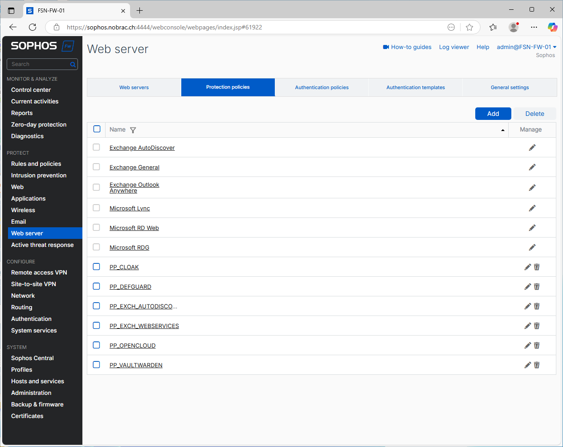Open the Exchange AutoDiscover policy link
The image size is (563, 447).
[x=142, y=148]
